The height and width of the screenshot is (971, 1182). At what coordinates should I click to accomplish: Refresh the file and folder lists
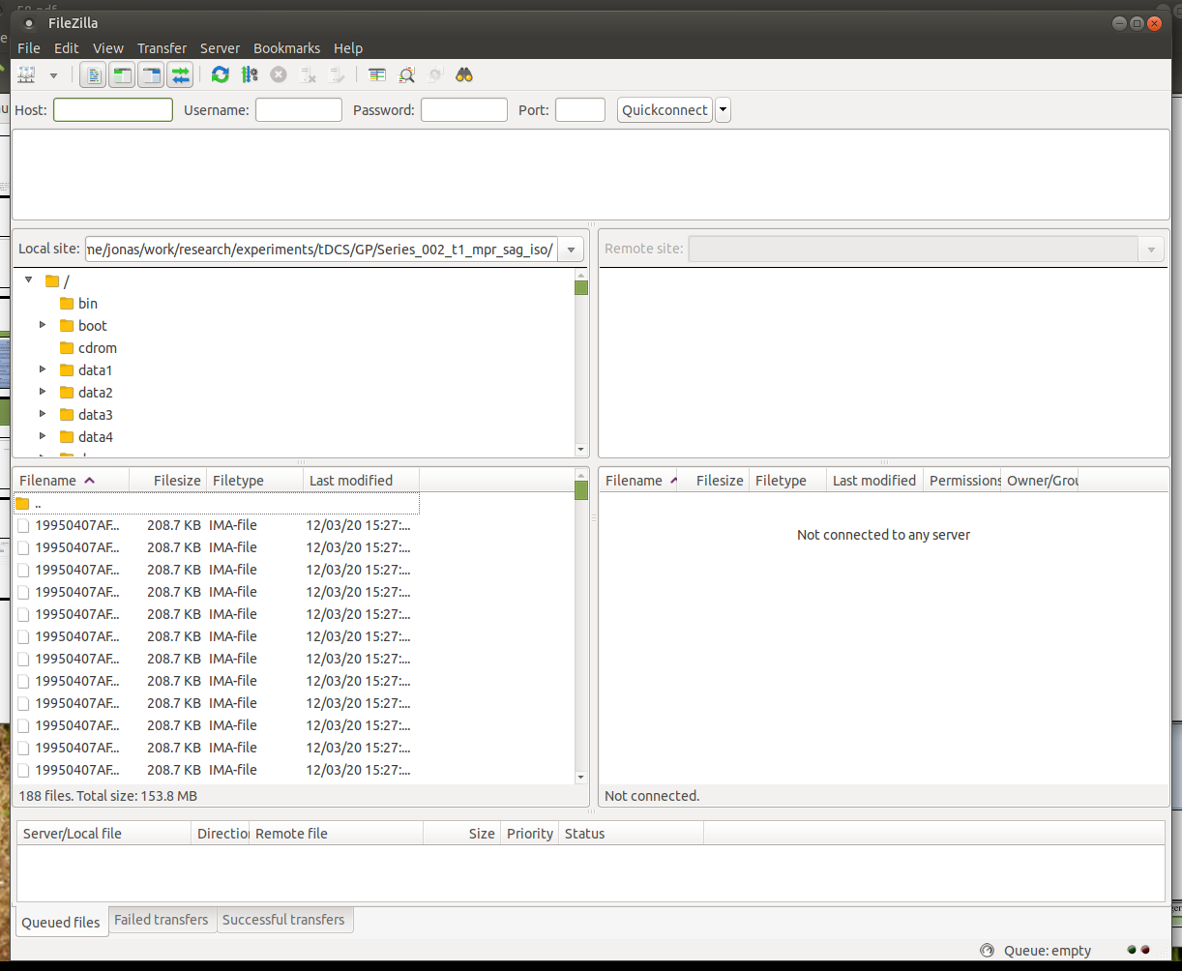pos(221,74)
